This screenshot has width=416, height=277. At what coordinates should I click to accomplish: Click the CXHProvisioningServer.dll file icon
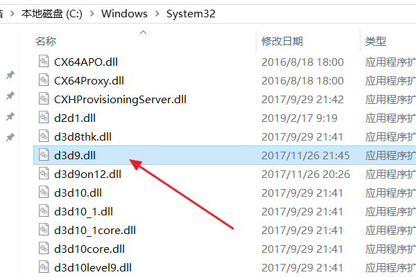point(44,99)
